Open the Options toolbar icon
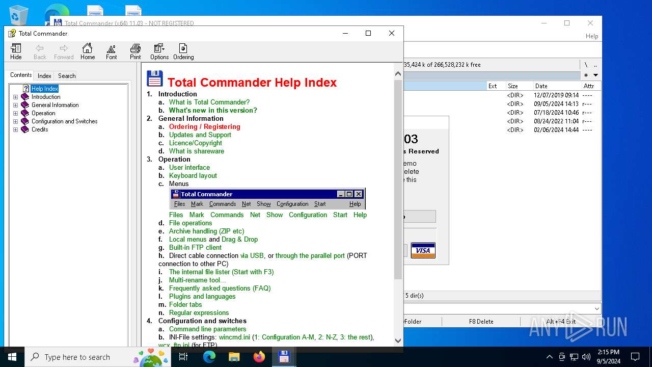This screenshot has width=652, height=367. click(159, 51)
